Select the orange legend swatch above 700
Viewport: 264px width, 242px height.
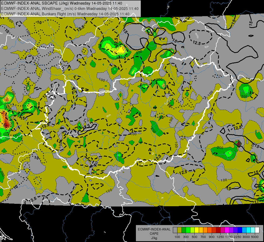[205, 230]
